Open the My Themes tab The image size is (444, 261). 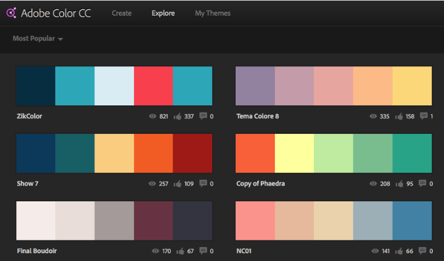coord(213,13)
